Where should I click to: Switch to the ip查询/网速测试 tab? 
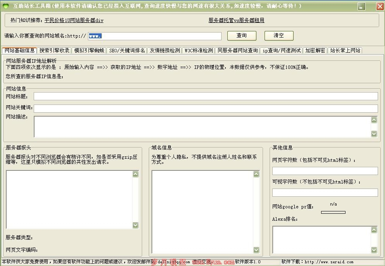pos(281,51)
